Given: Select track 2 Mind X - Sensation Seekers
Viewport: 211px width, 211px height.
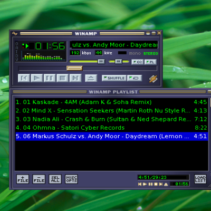Looking at the screenshot, I should (x=111, y=111).
